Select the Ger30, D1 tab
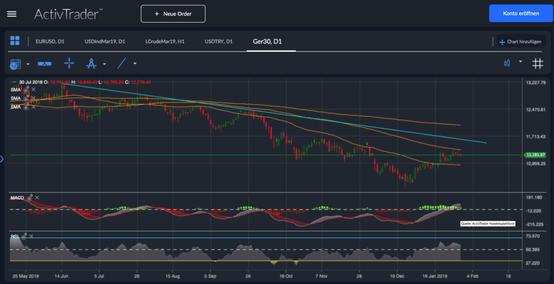 pyautogui.click(x=267, y=41)
